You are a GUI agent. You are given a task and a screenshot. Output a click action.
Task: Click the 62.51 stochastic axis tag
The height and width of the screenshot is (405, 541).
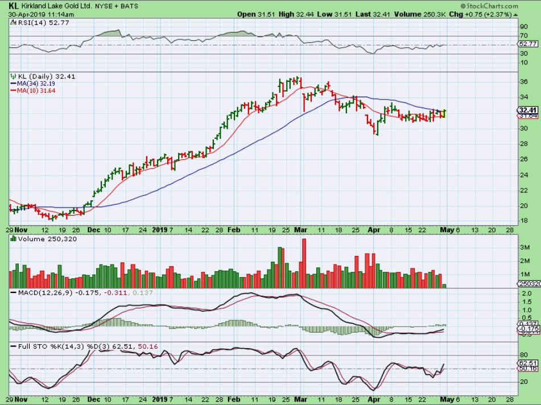coord(528,363)
